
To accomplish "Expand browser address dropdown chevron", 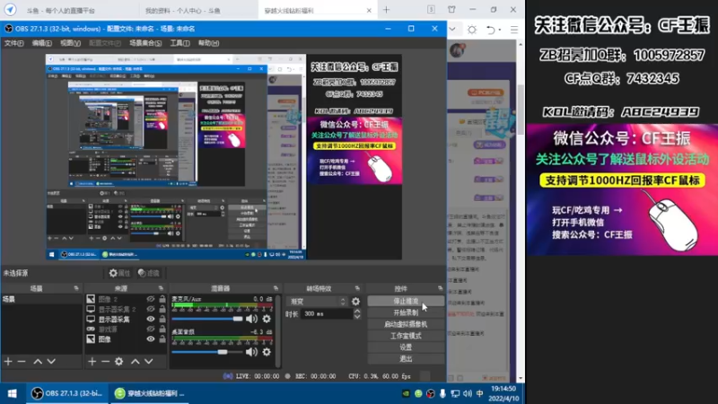I will [x=452, y=30].
